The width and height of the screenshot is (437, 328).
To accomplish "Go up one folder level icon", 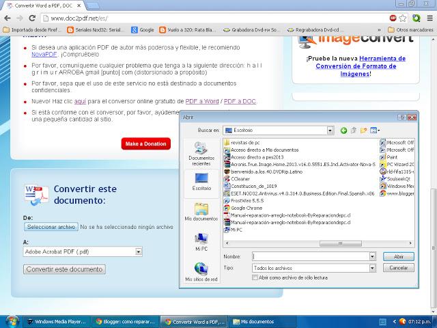I will click(354, 131).
